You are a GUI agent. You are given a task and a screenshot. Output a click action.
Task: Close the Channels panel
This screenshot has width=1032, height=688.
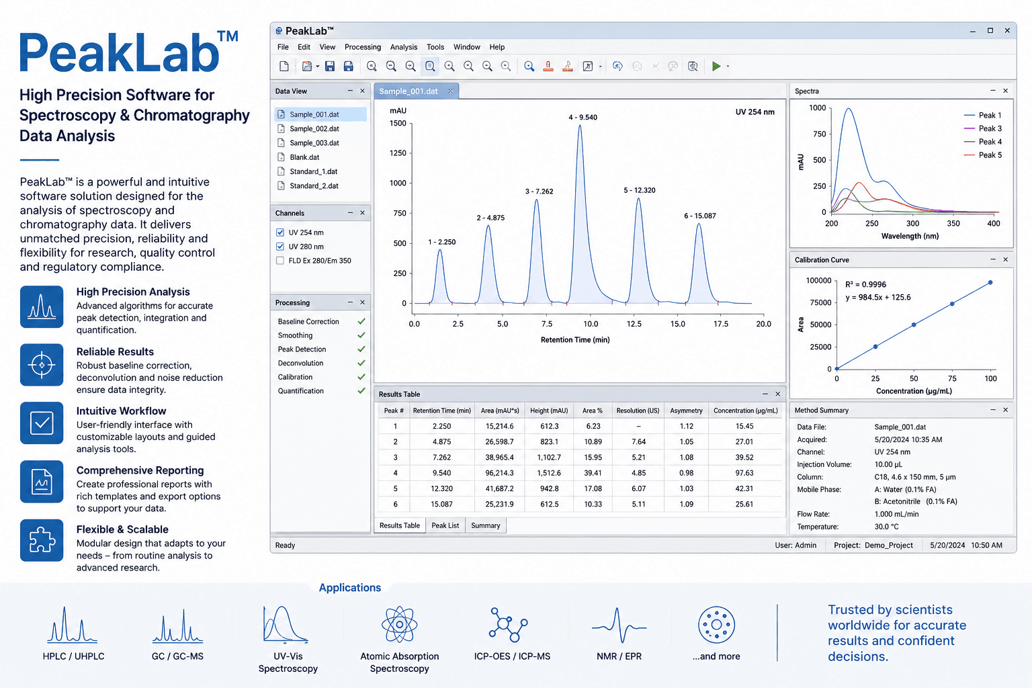click(363, 213)
